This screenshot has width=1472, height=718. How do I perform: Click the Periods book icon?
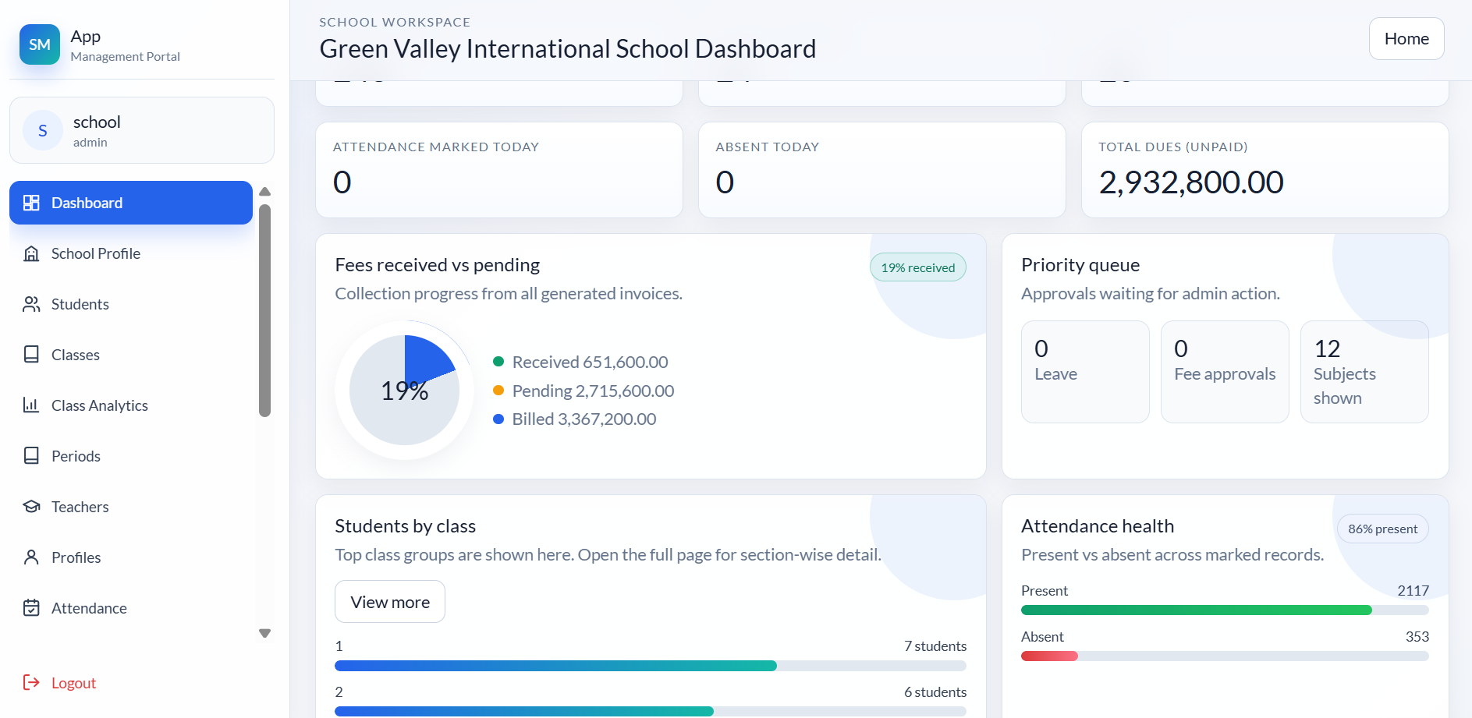(x=31, y=456)
